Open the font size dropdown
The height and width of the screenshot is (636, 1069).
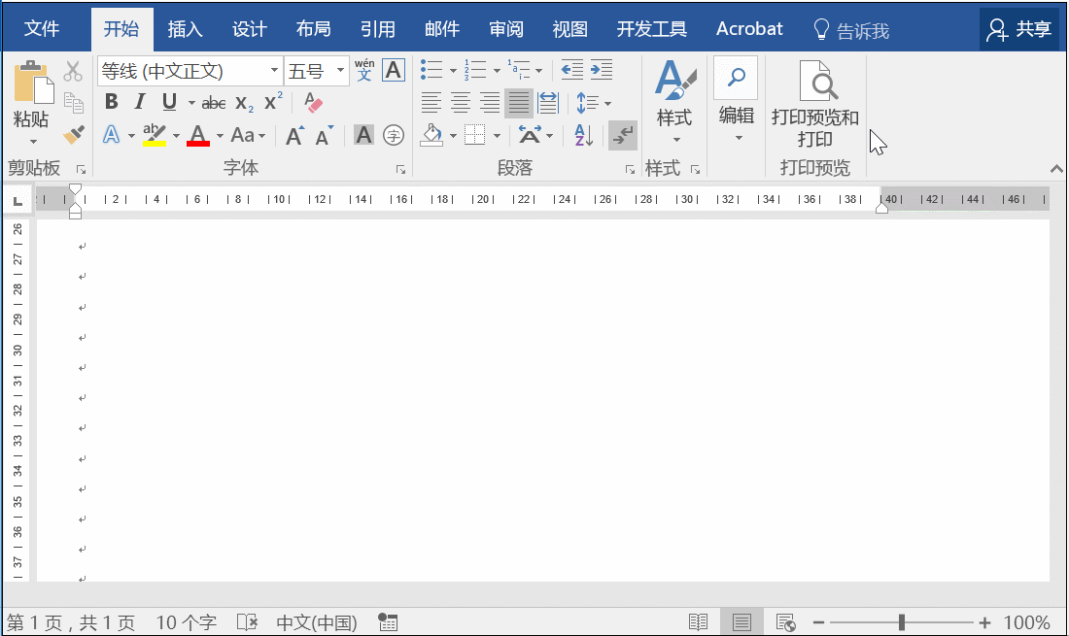point(340,70)
